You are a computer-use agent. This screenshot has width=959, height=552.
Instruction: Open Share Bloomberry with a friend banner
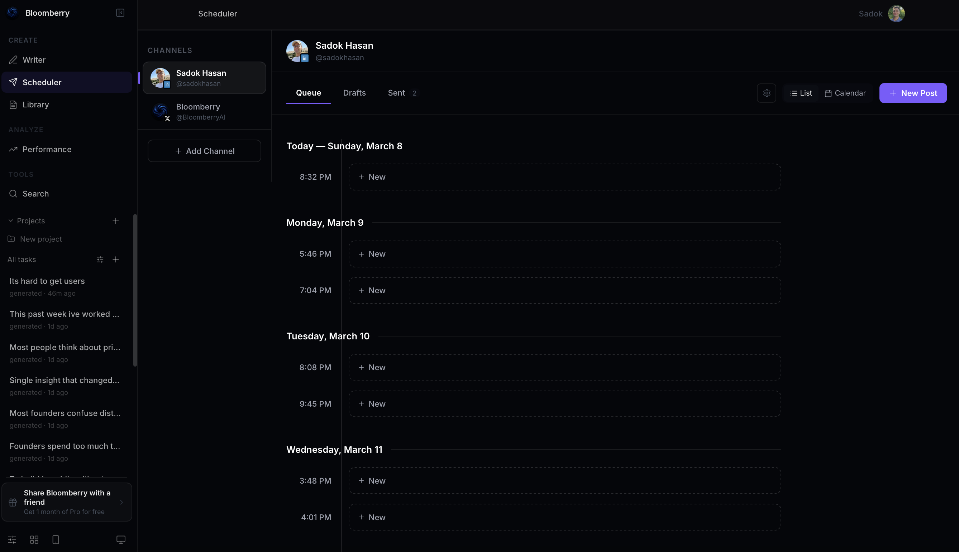point(67,502)
